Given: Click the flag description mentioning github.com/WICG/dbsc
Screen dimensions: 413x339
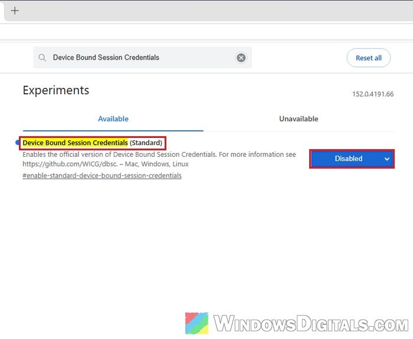Looking at the screenshot, I should click(159, 159).
